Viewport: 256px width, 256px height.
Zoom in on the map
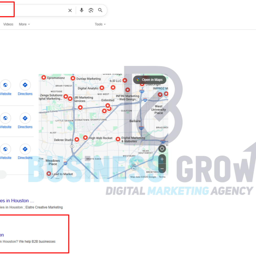162,159
